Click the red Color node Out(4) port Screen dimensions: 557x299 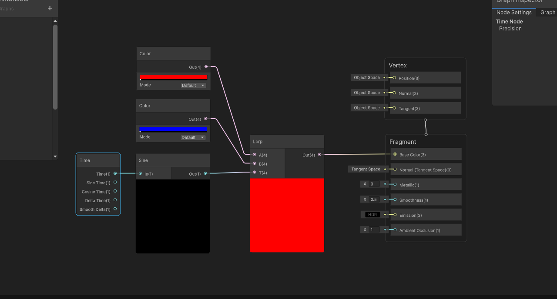tap(206, 67)
